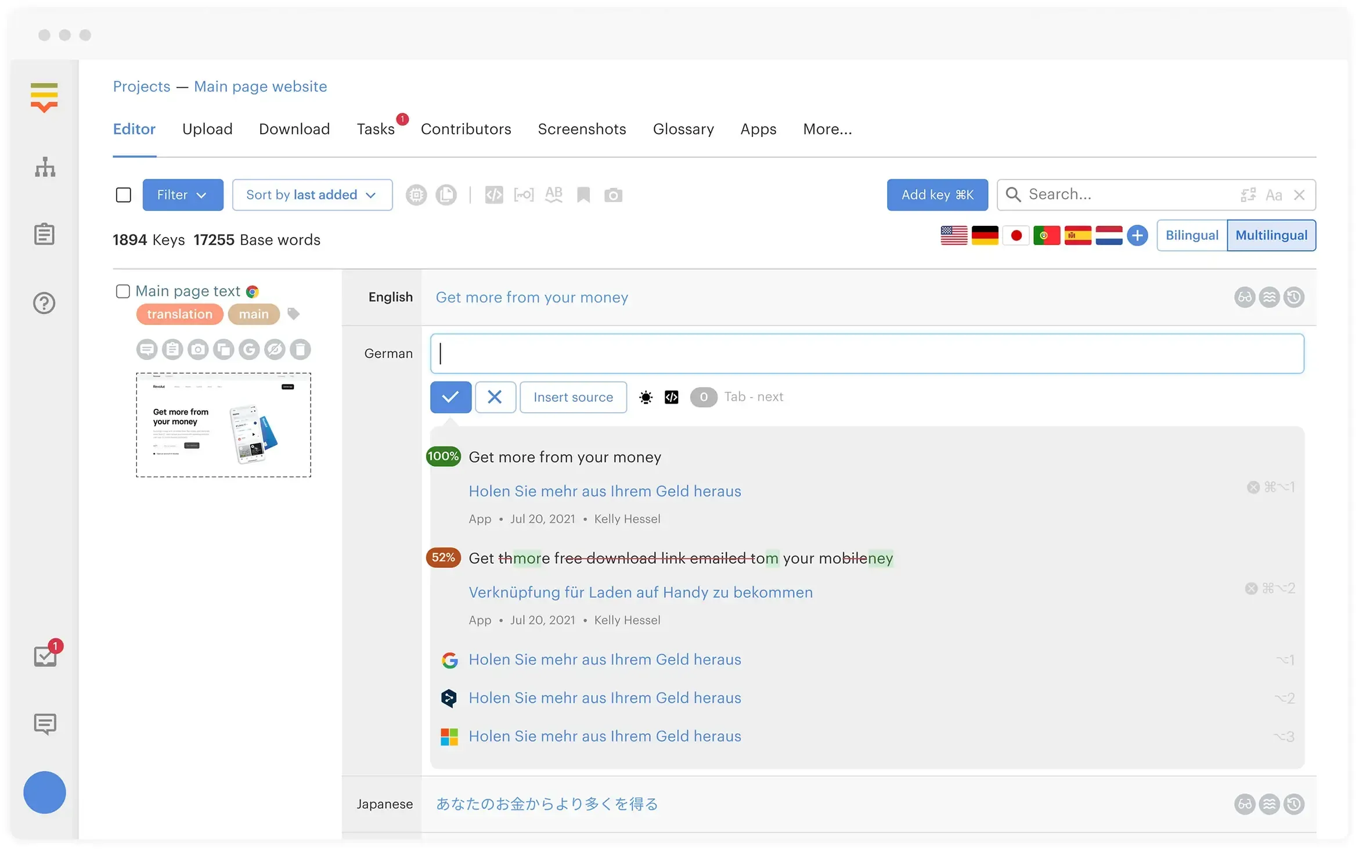Switch to the Glossary tab
Screen dimensions: 1359x850
(683, 129)
